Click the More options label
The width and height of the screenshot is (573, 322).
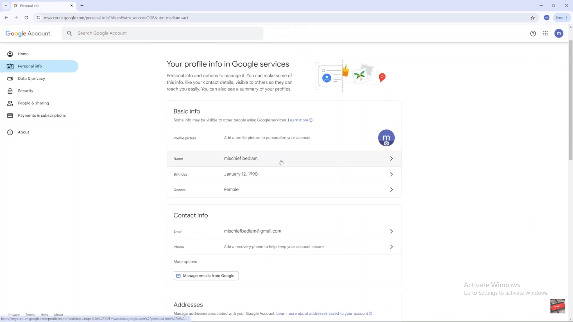185,262
